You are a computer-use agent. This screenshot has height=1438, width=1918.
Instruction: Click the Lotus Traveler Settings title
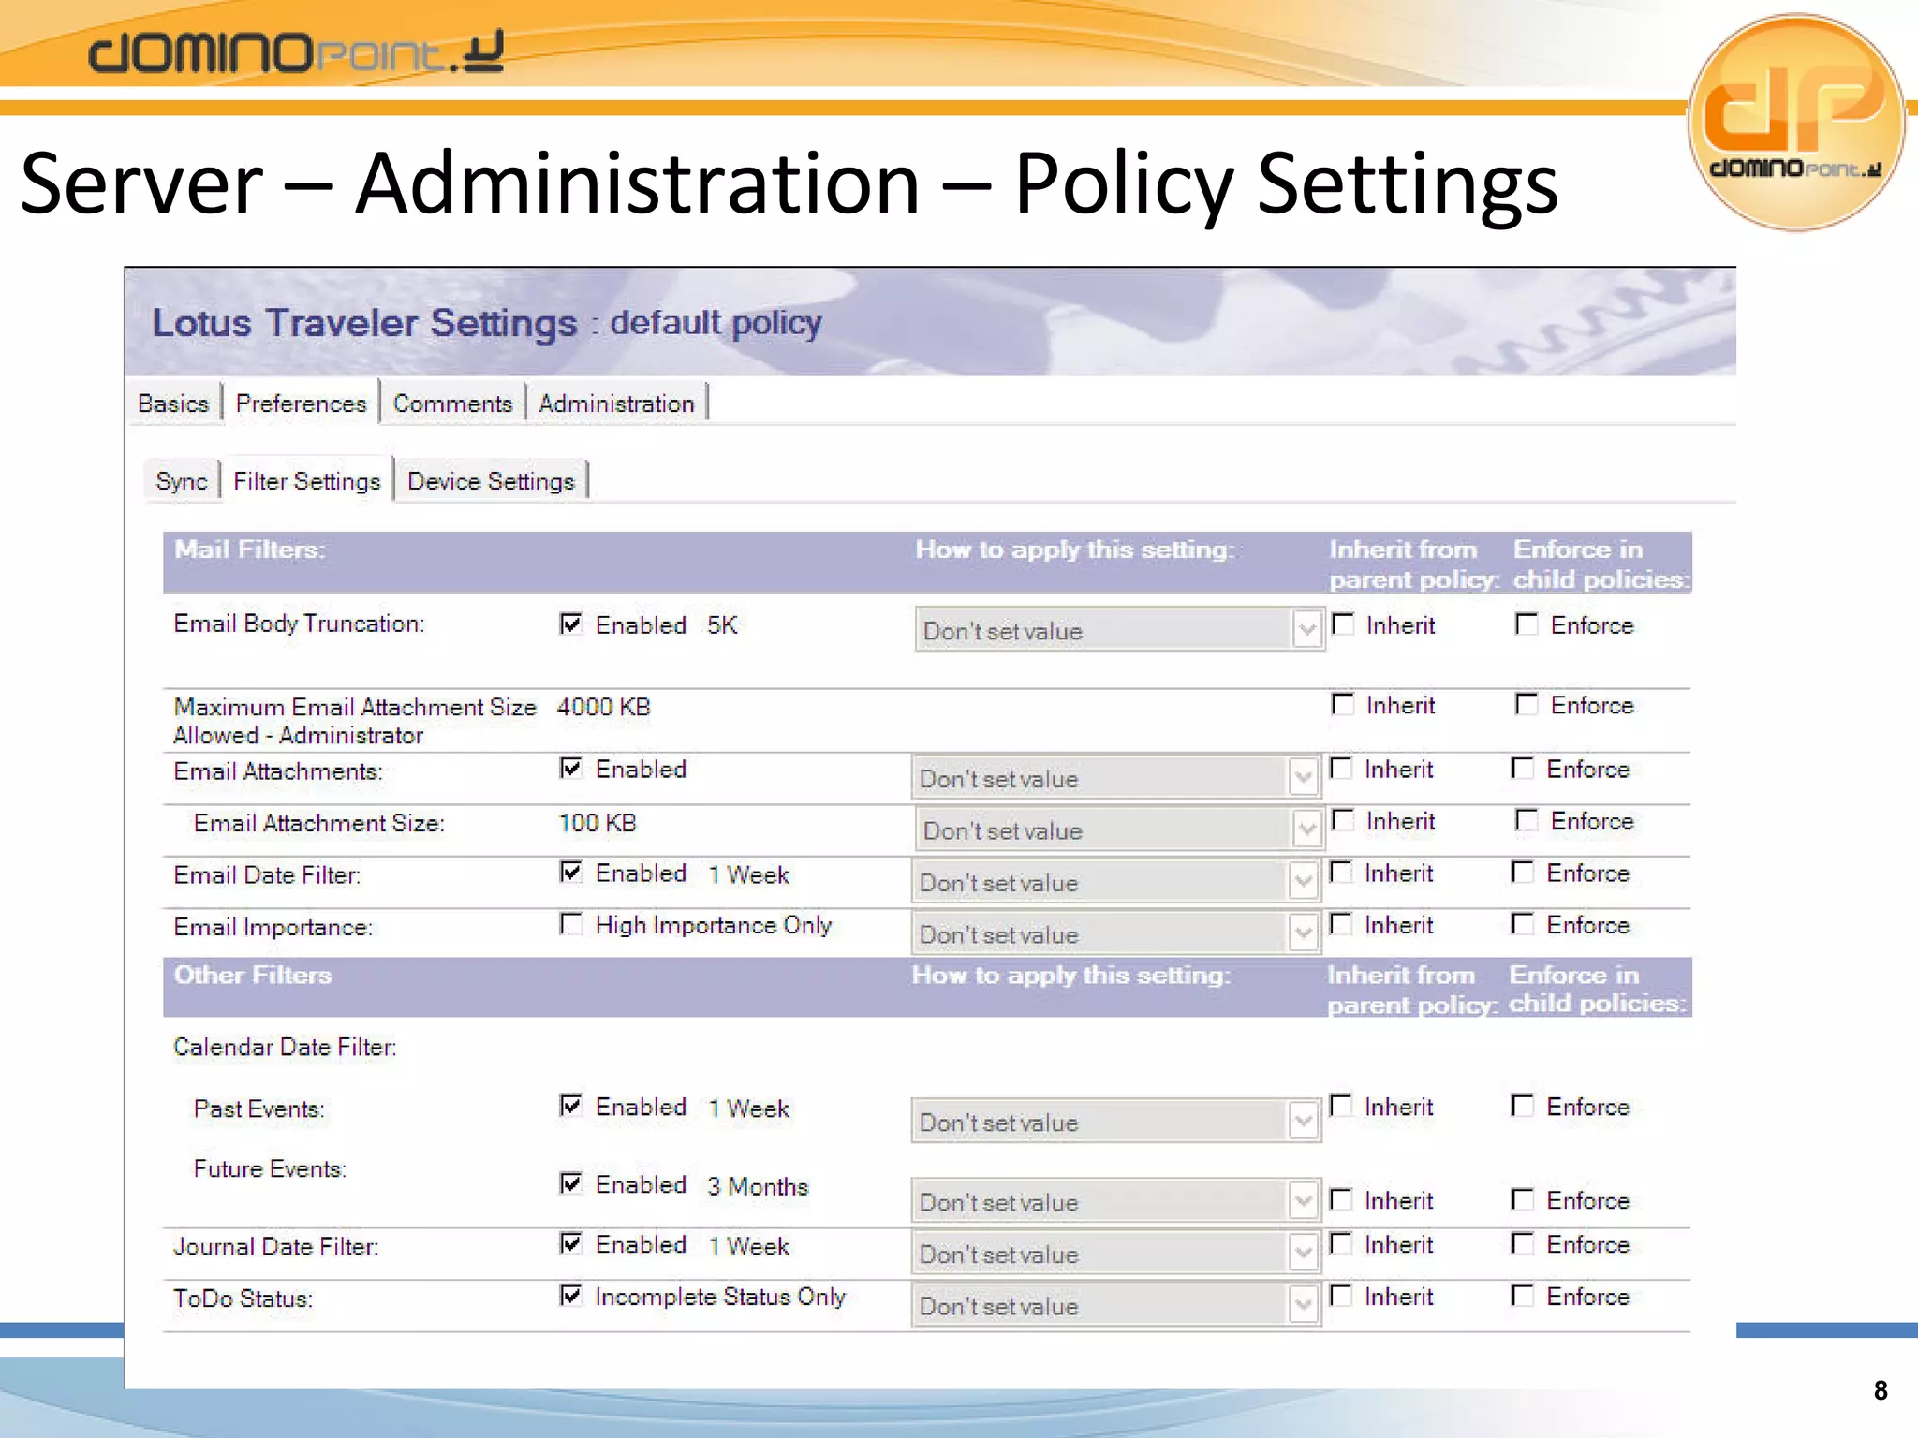365,323
